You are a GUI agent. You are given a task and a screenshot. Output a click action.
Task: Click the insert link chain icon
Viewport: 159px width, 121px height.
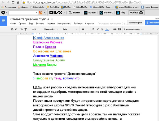point(115,29)
